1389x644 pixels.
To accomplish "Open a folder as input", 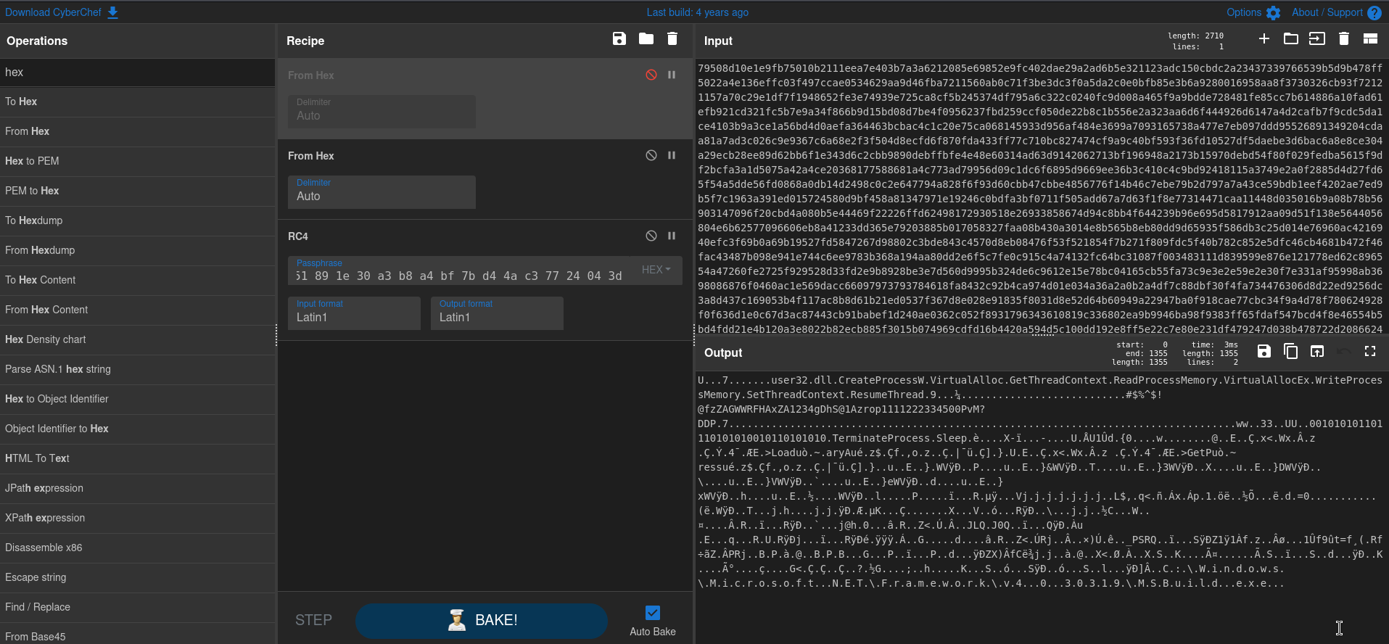I will 1291,39.
